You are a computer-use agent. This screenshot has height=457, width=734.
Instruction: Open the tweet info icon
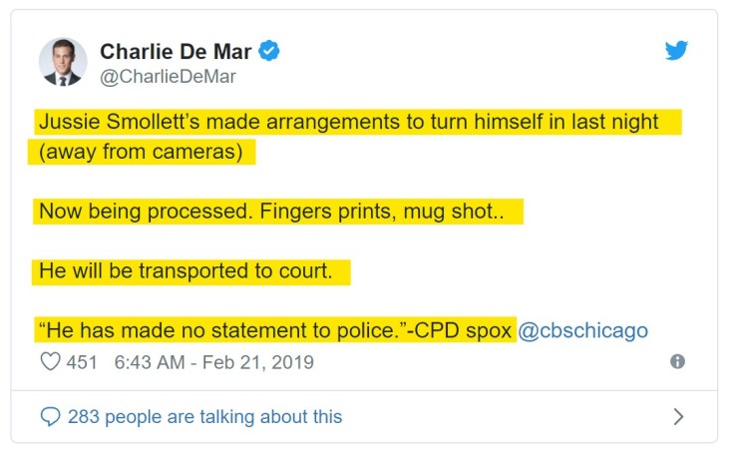[x=678, y=361]
